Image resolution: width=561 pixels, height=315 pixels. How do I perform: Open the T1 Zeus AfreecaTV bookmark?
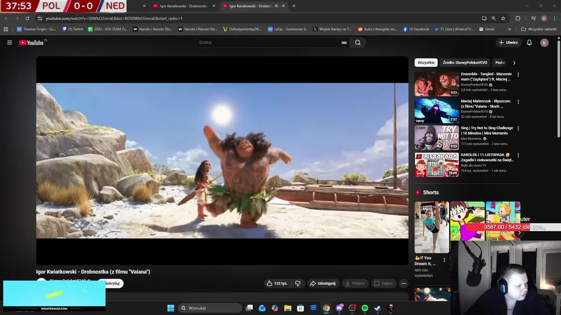(454, 29)
